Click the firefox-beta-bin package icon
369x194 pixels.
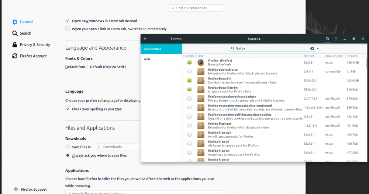tap(201, 80)
